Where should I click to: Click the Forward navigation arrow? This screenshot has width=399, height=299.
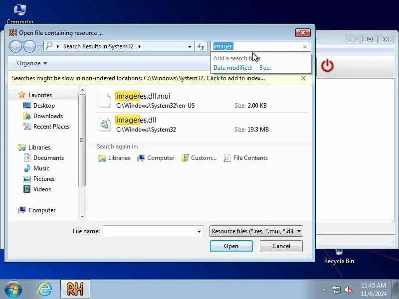tap(30, 46)
